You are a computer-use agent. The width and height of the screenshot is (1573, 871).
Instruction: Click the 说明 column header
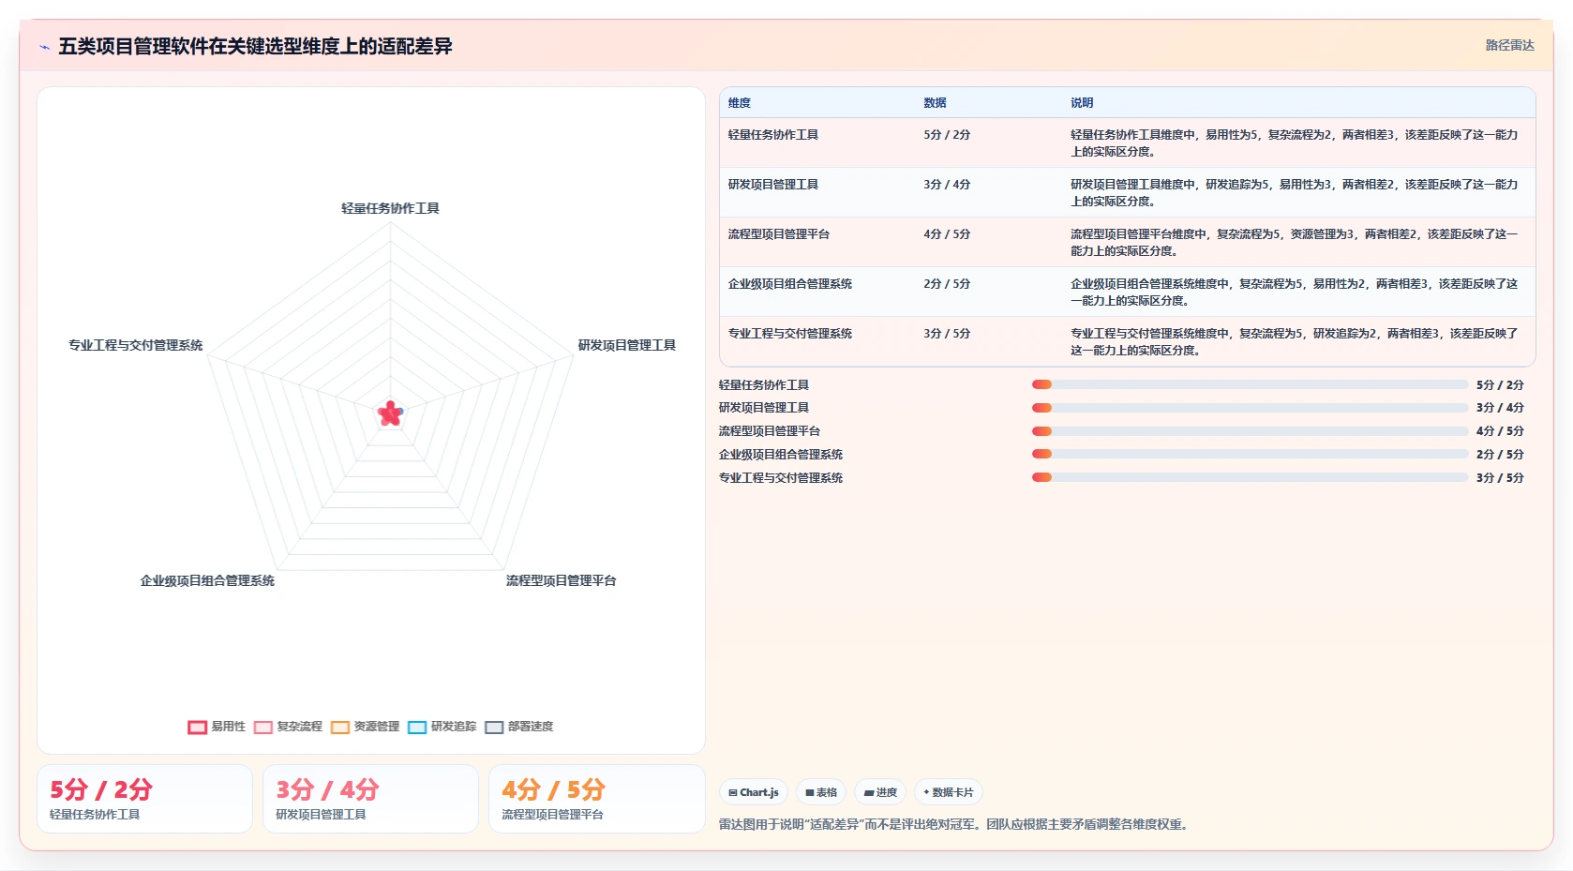point(1082,103)
